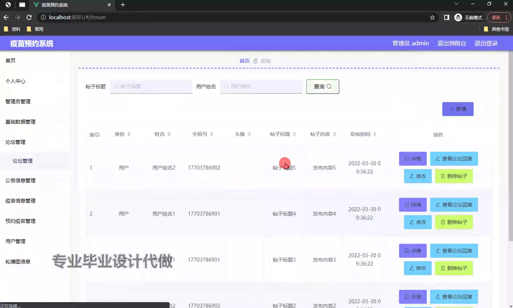This screenshot has height=308, width=513.
Task: Close the 疫苗预约系统 tab
Action: [x=109, y=5]
